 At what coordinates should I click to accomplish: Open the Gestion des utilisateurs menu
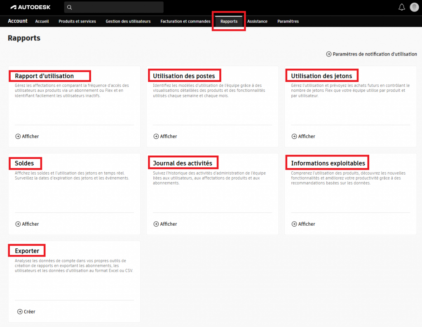128,21
